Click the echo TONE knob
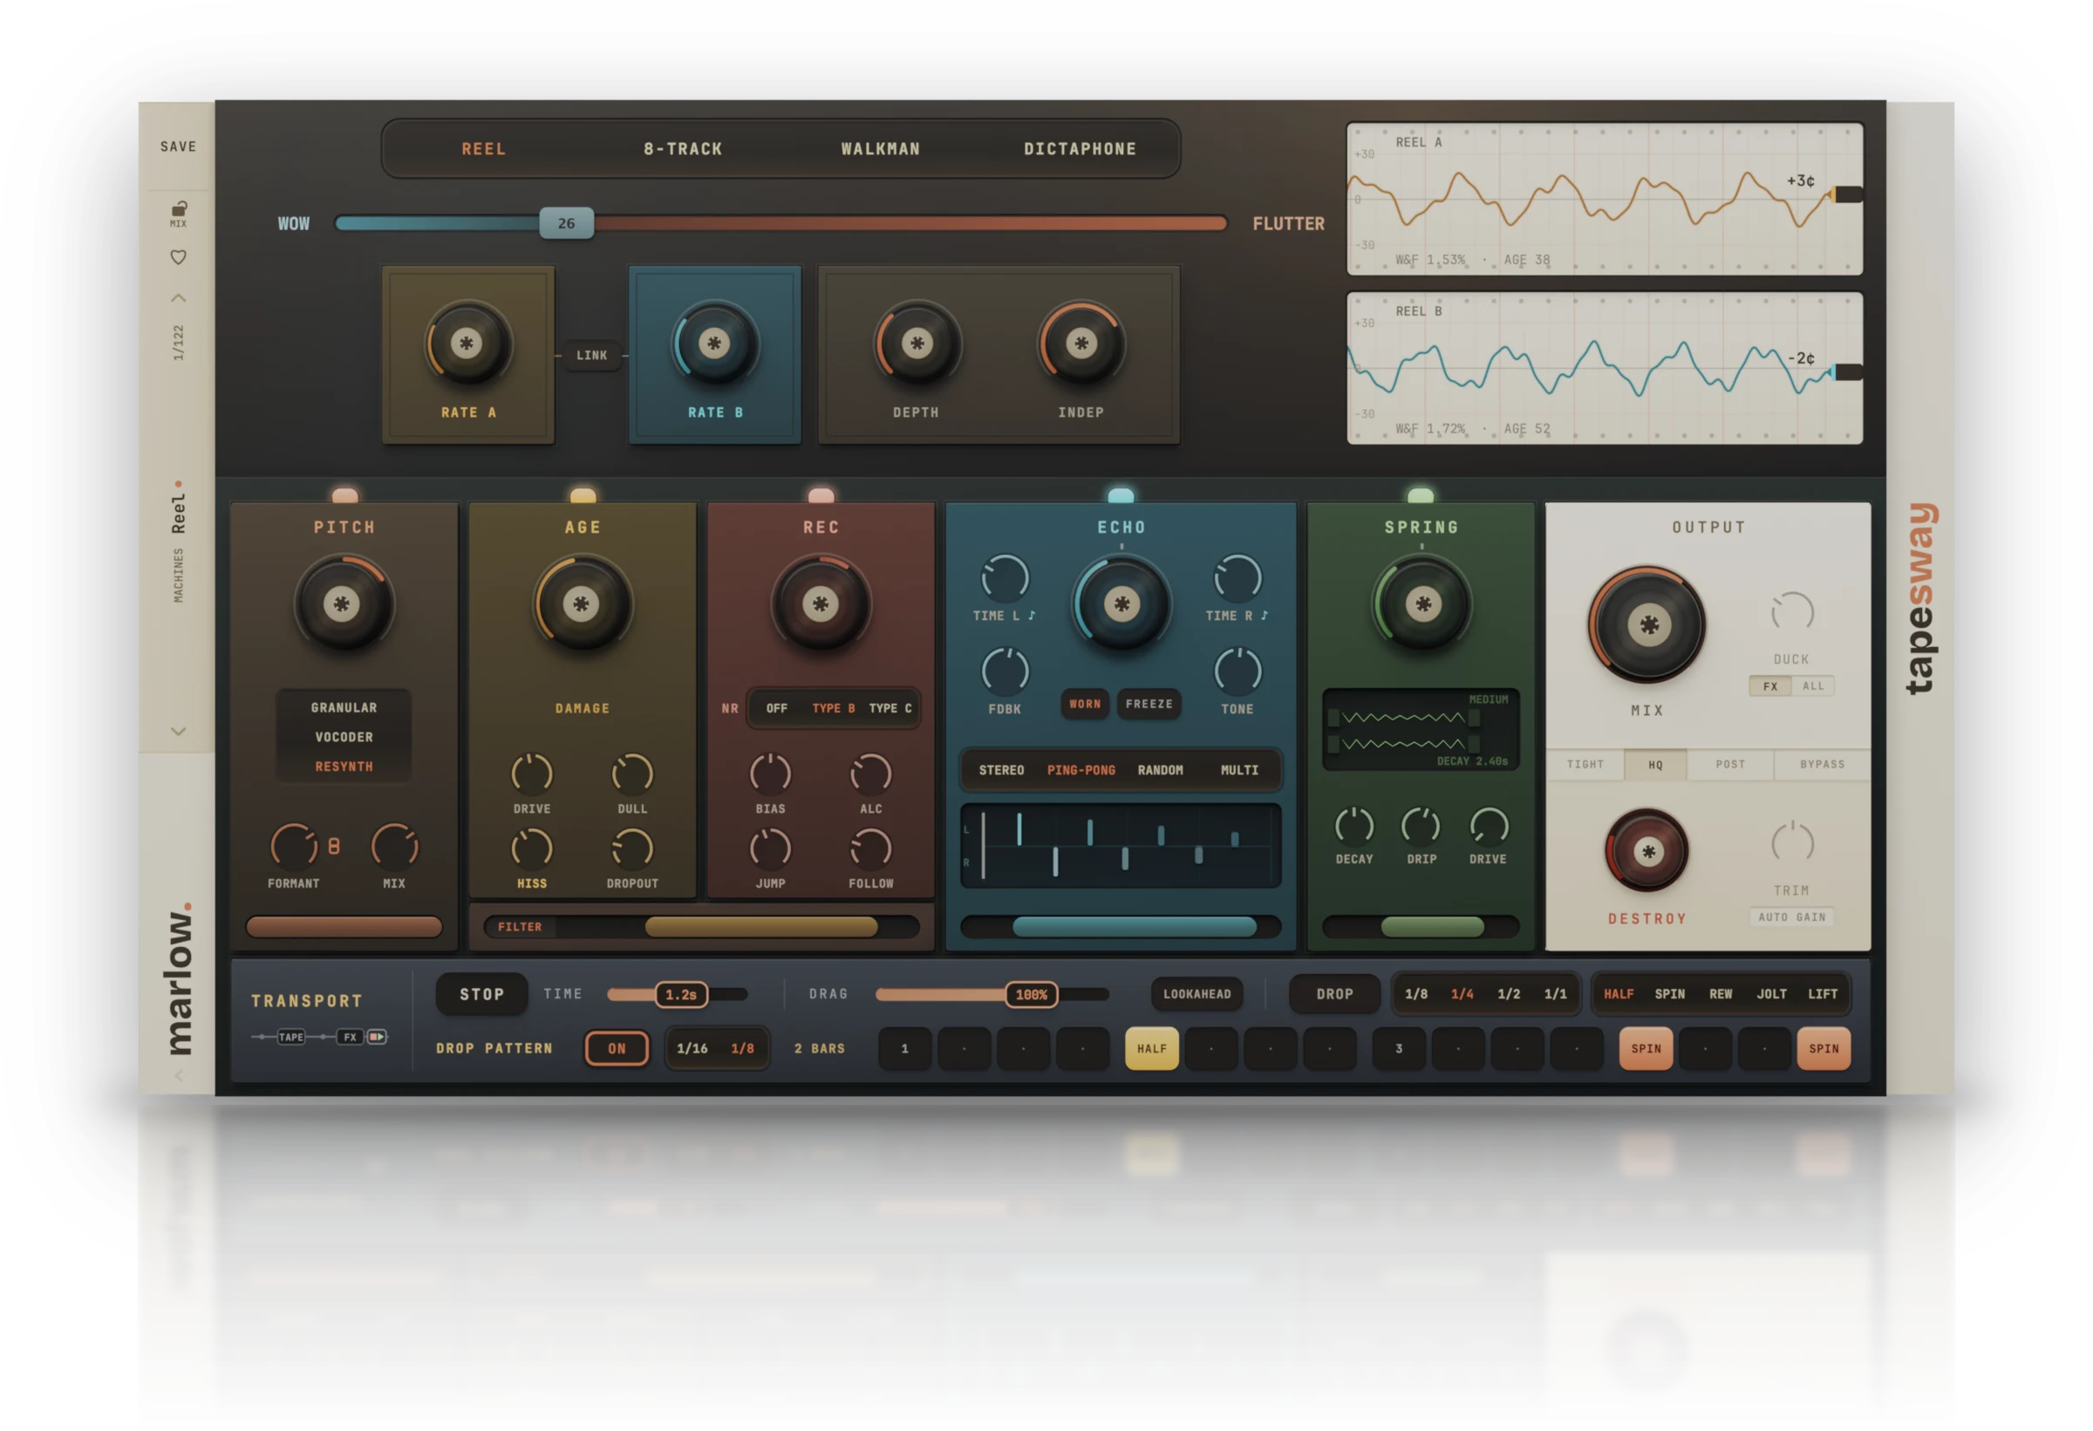Viewport: 2093px width, 1431px height. point(1238,671)
